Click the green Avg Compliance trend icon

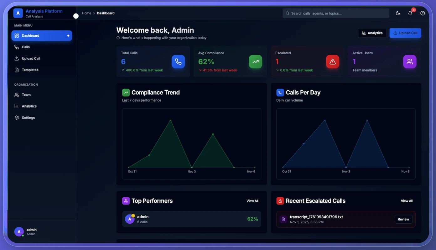255,61
